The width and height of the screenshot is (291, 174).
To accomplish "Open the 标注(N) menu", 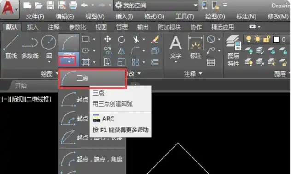I will (246, 17).
